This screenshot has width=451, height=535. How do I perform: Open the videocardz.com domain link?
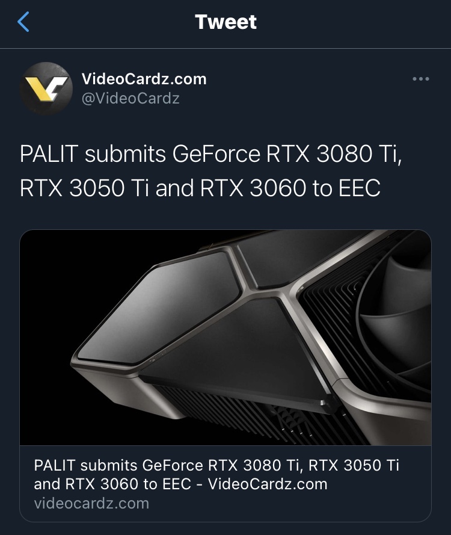coord(91,504)
